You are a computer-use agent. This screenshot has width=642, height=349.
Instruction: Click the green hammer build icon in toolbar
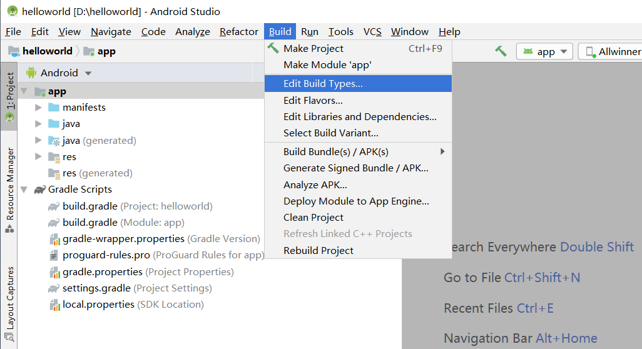coord(501,51)
